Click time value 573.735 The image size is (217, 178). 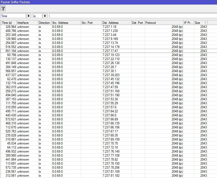click(x=11, y=167)
